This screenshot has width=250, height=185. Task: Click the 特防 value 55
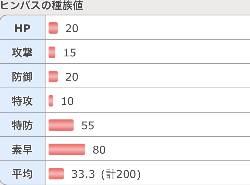pos(88,126)
